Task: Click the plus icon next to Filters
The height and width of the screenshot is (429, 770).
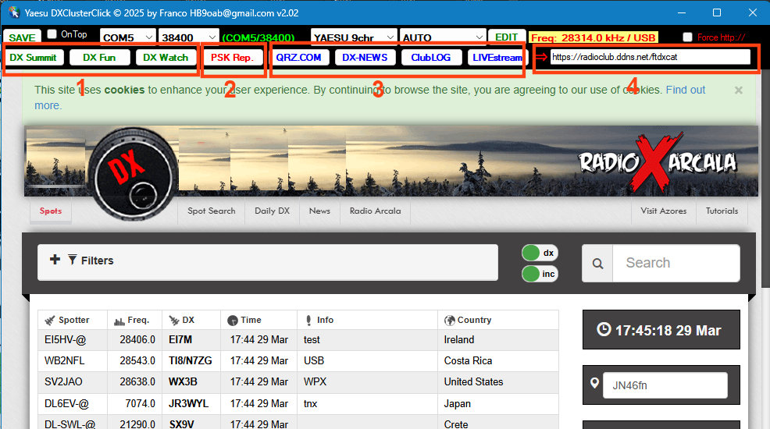Action: click(x=55, y=260)
